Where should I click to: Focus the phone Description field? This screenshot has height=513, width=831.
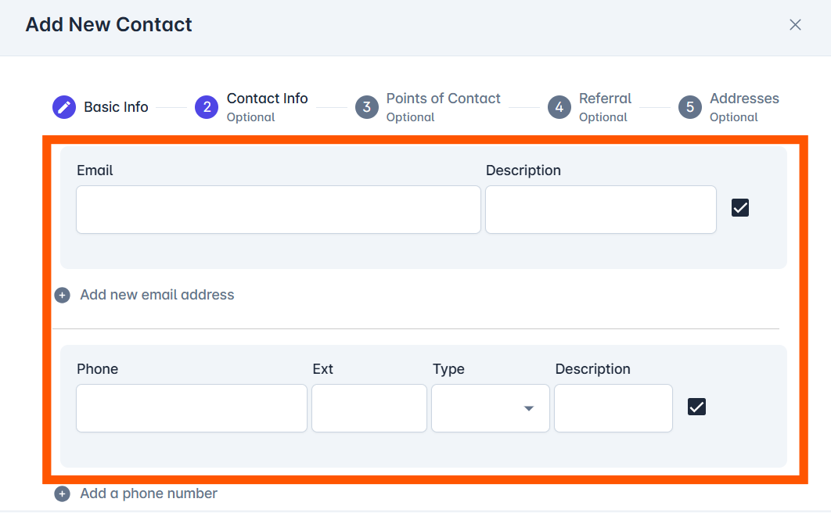pyautogui.click(x=613, y=408)
